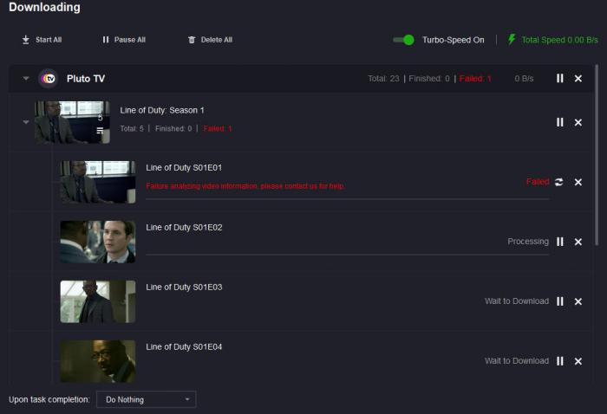Click the Line of Duty S01E01 title
Viewport: 607px width, 414px height.
pyautogui.click(x=184, y=168)
